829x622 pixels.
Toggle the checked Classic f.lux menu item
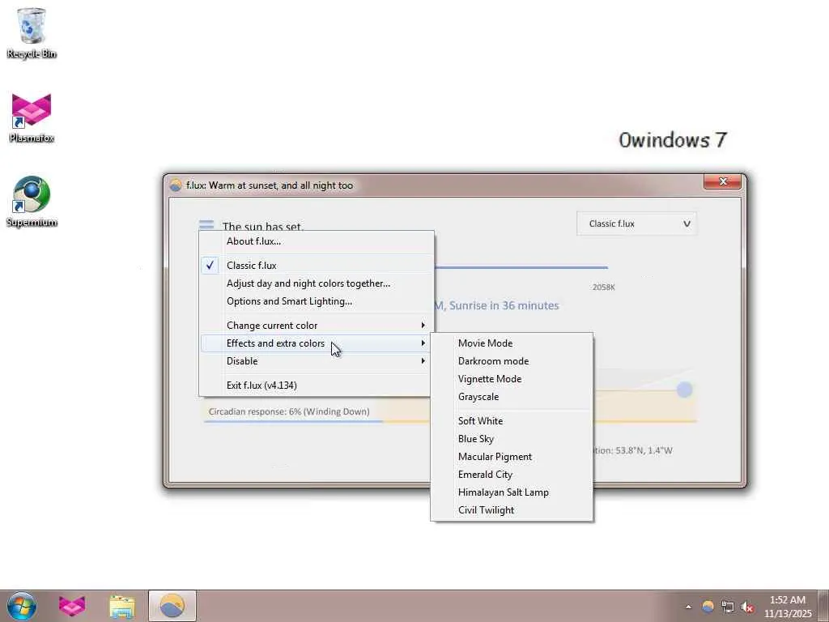[x=317, y=266]
